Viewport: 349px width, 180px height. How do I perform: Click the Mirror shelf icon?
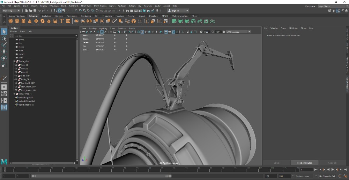pyautogui.click(x=89, y=21)
